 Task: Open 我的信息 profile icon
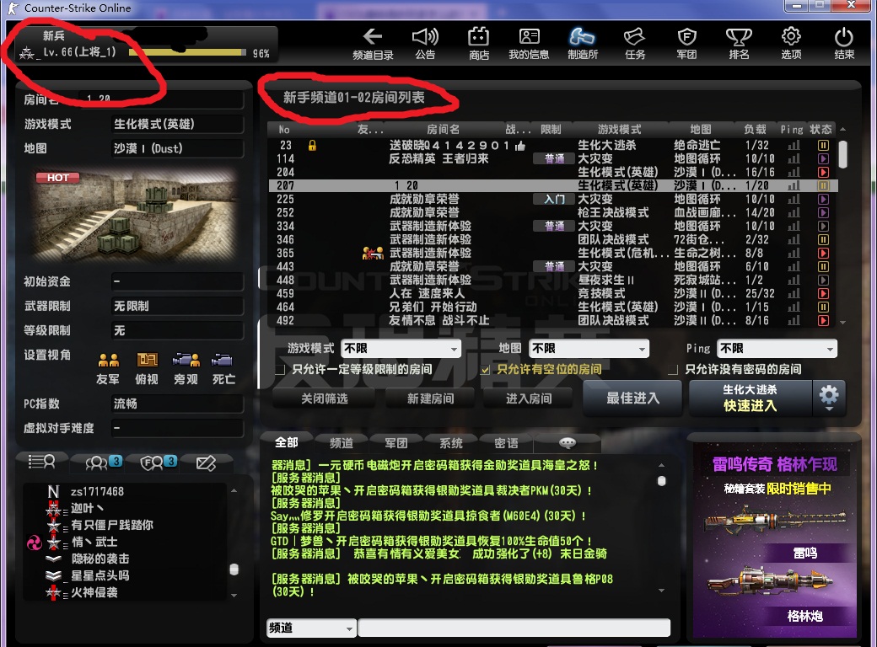pyautogui.click(x=529, y=37)
